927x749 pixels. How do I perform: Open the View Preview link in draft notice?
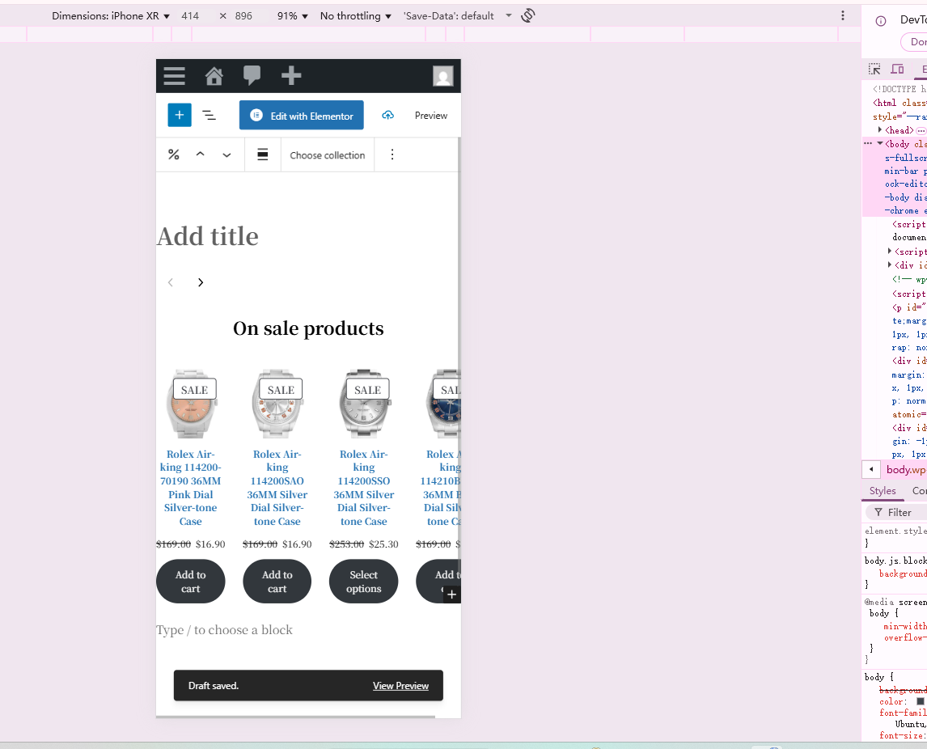(x=401, y=685)
